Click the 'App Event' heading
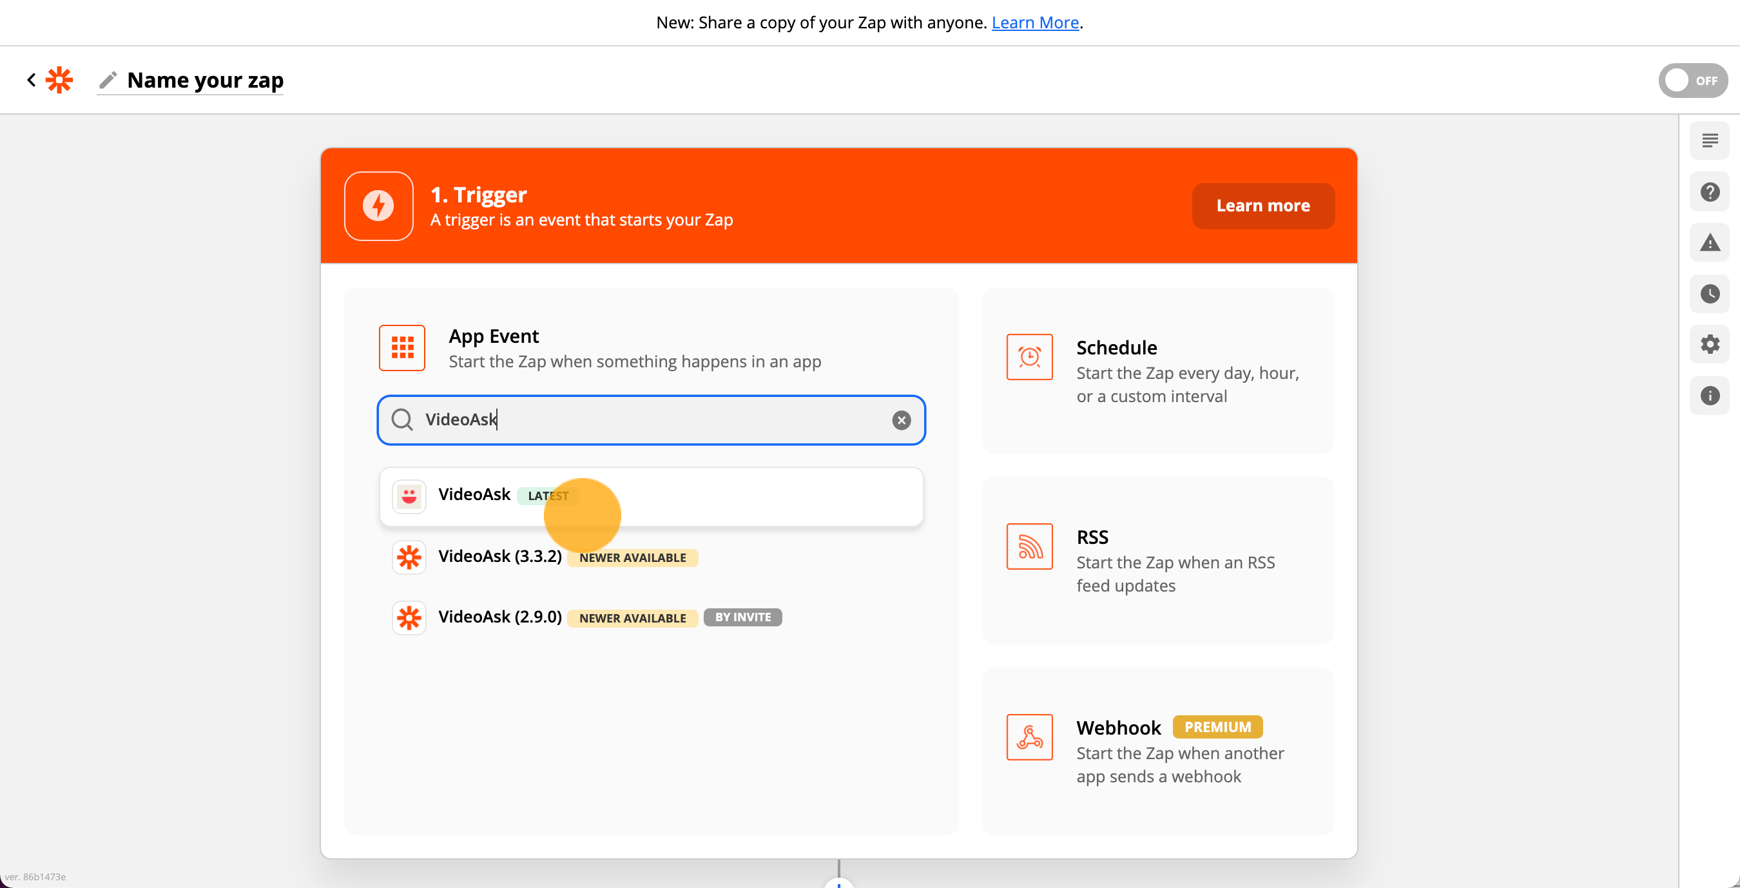Image resolution: width=1740 pixels, height=888 pixels. [494, 336]
